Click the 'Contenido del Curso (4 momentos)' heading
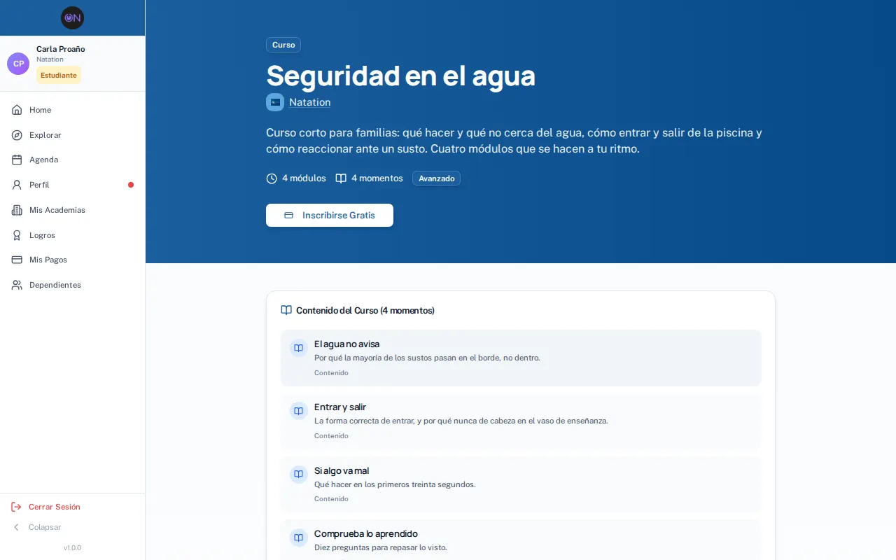The width and height of the screenshot is (896, 560). tap(365, 310)
